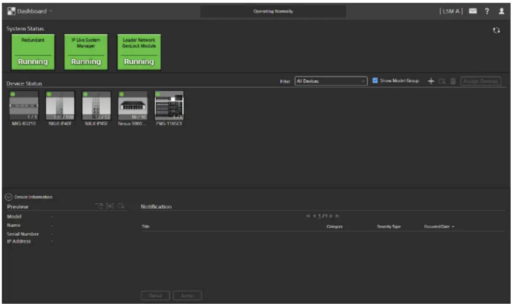The image size is (511, 304).
Task: Click the Model label in Preview
Action: coord(14,217)
